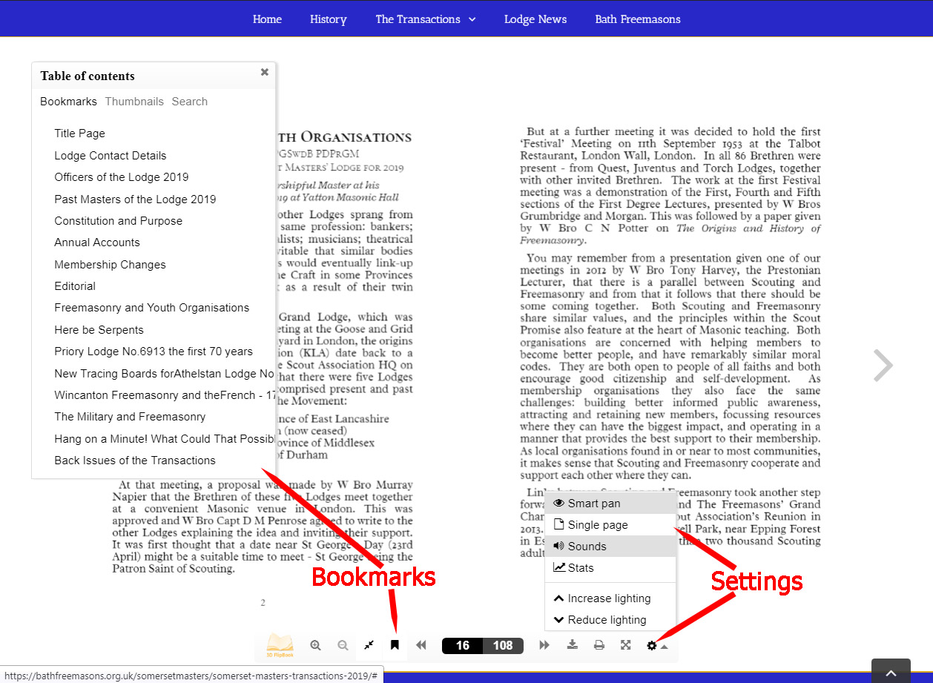Click the current page number field showing 16
The image size is (933, 683).
click(x=463, y=645)
